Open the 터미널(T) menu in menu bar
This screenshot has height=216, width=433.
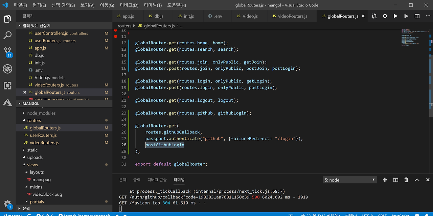tap(153, 5)
